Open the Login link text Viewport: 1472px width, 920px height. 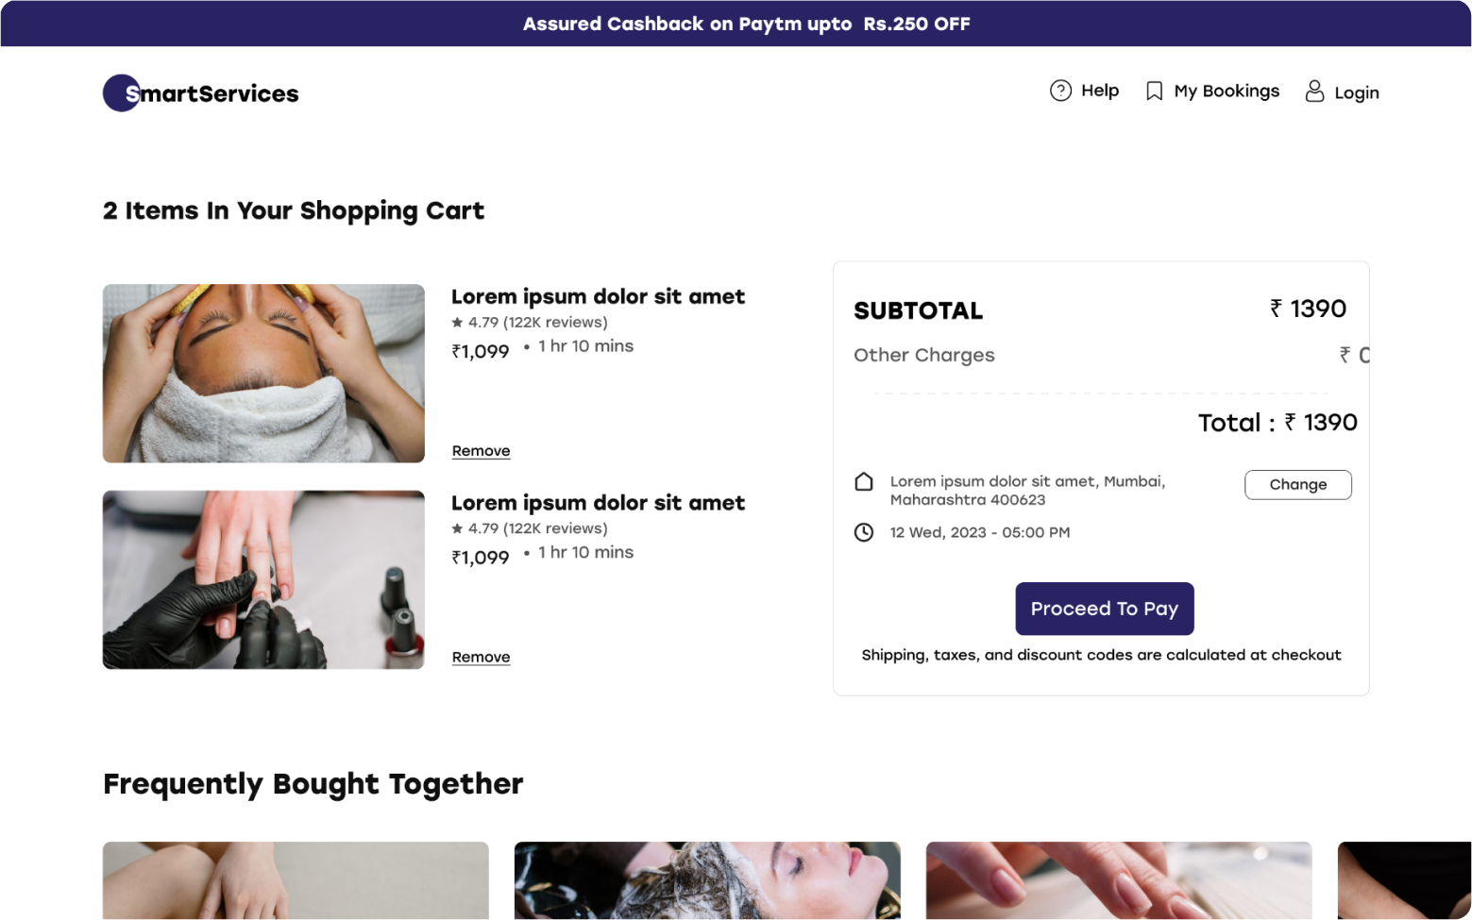tap(1357, 92)
